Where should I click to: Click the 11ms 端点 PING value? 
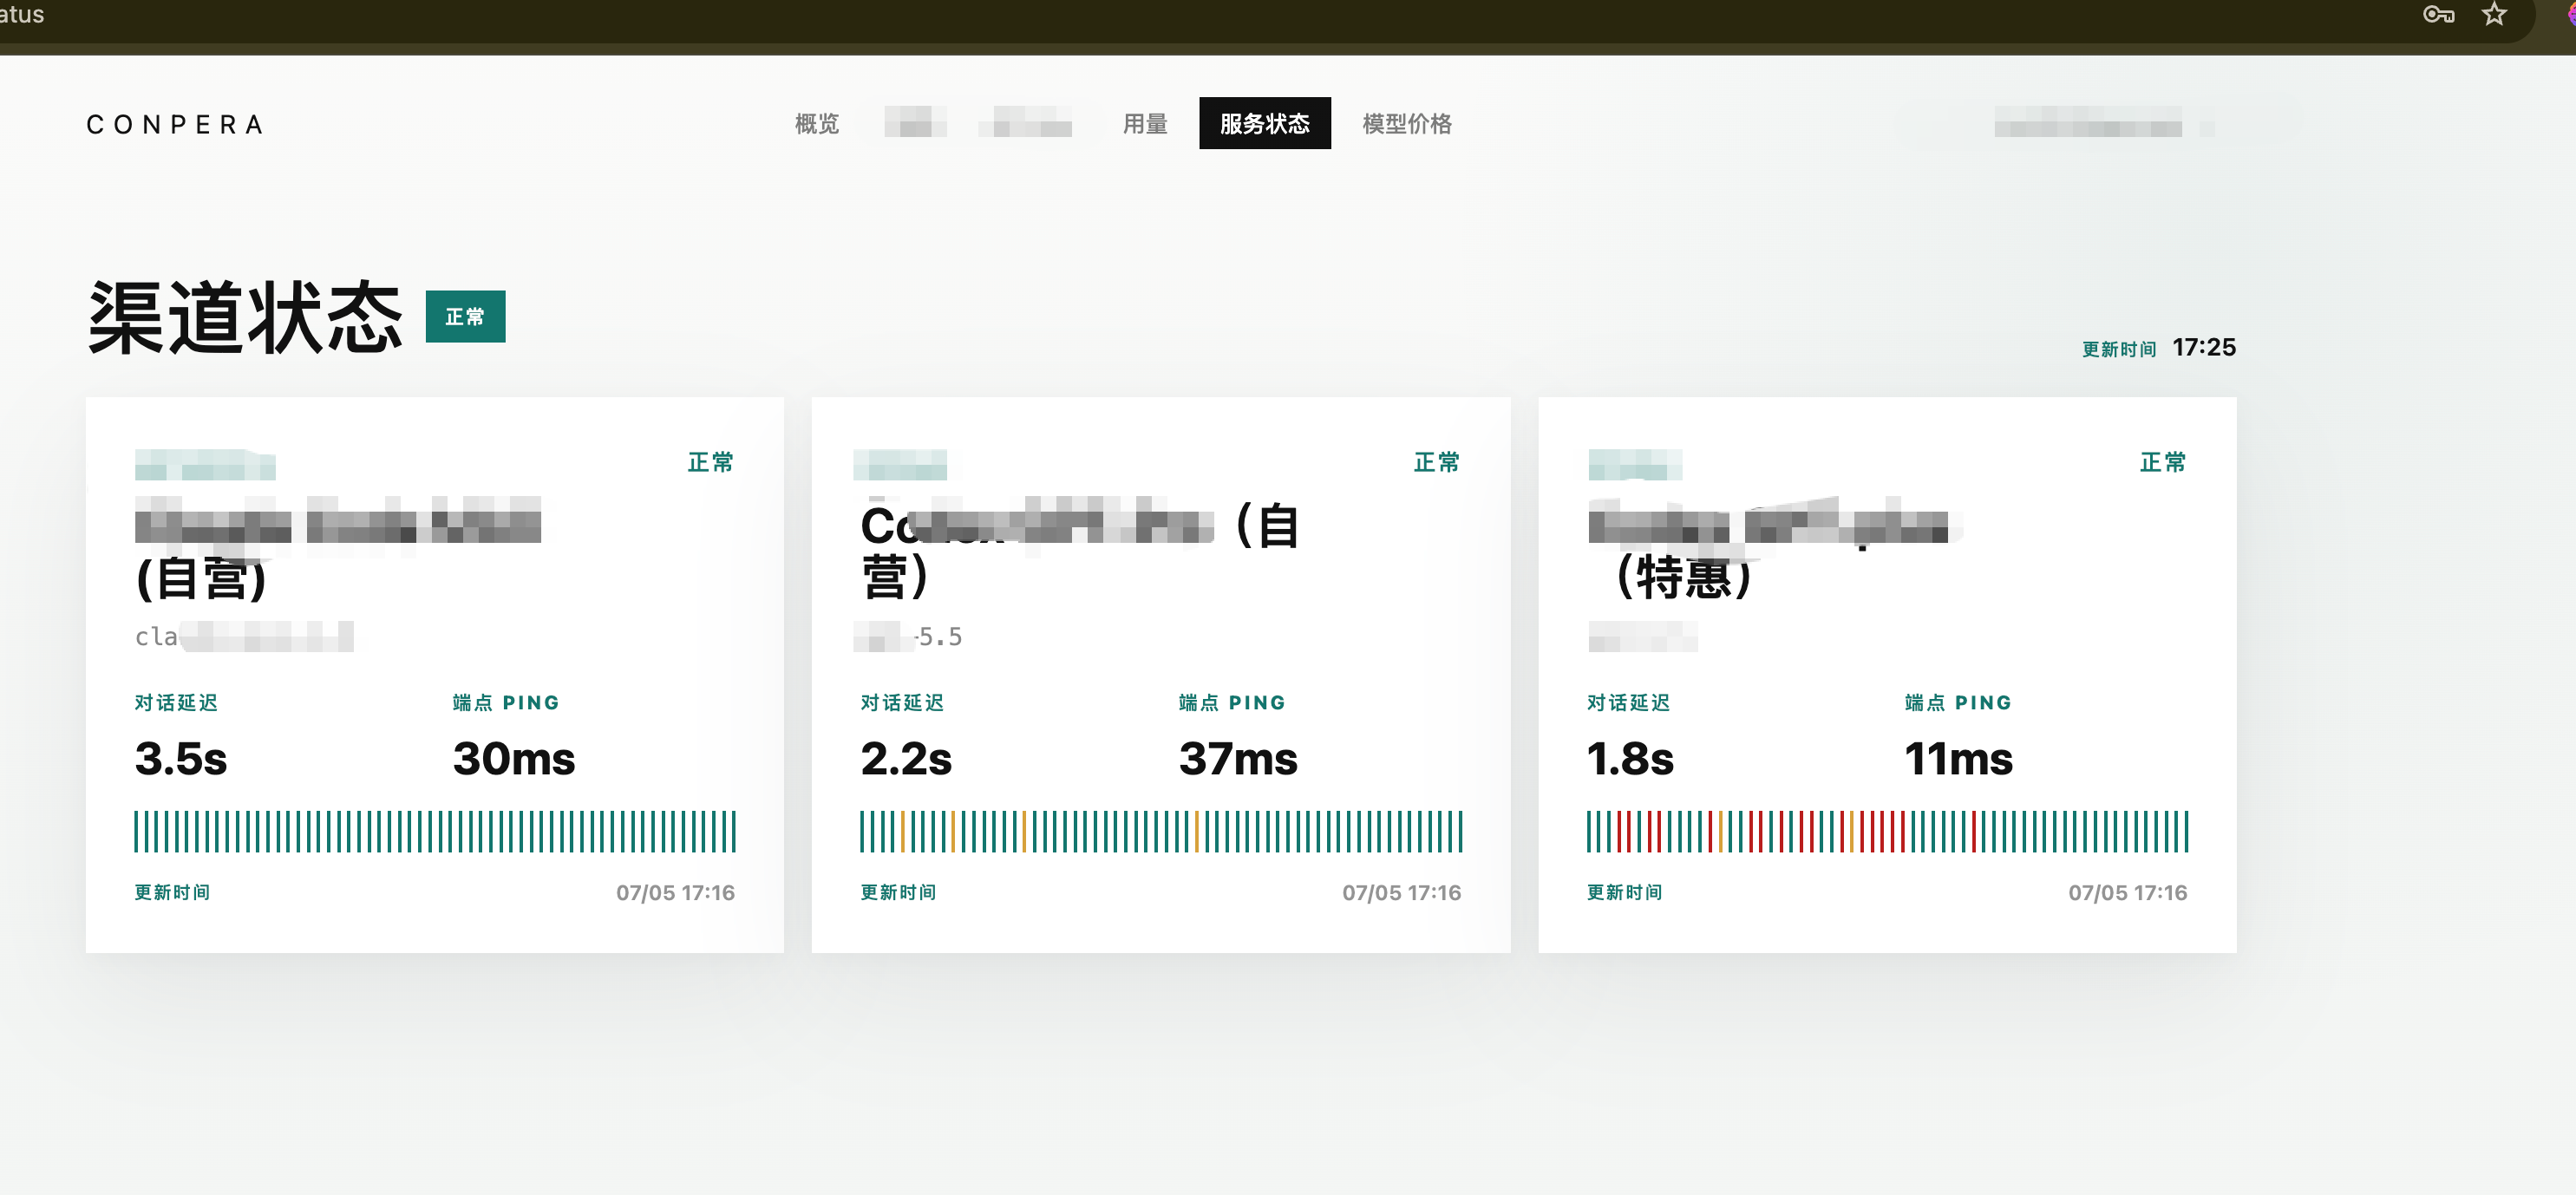click(x=1958, y=758)
